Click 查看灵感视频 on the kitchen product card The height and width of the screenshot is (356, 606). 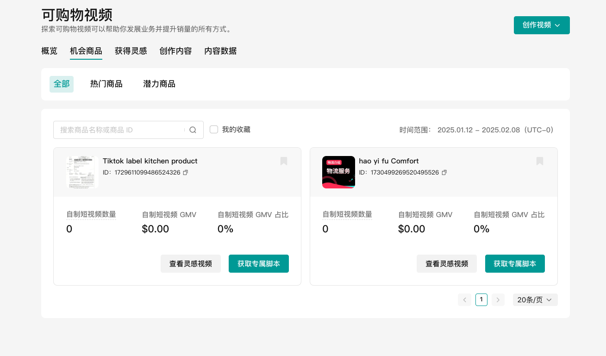point(190,263)
